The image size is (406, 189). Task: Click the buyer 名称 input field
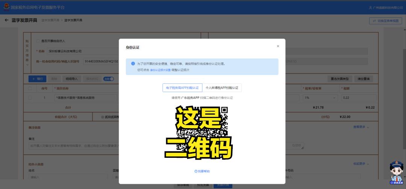[83, 51]
